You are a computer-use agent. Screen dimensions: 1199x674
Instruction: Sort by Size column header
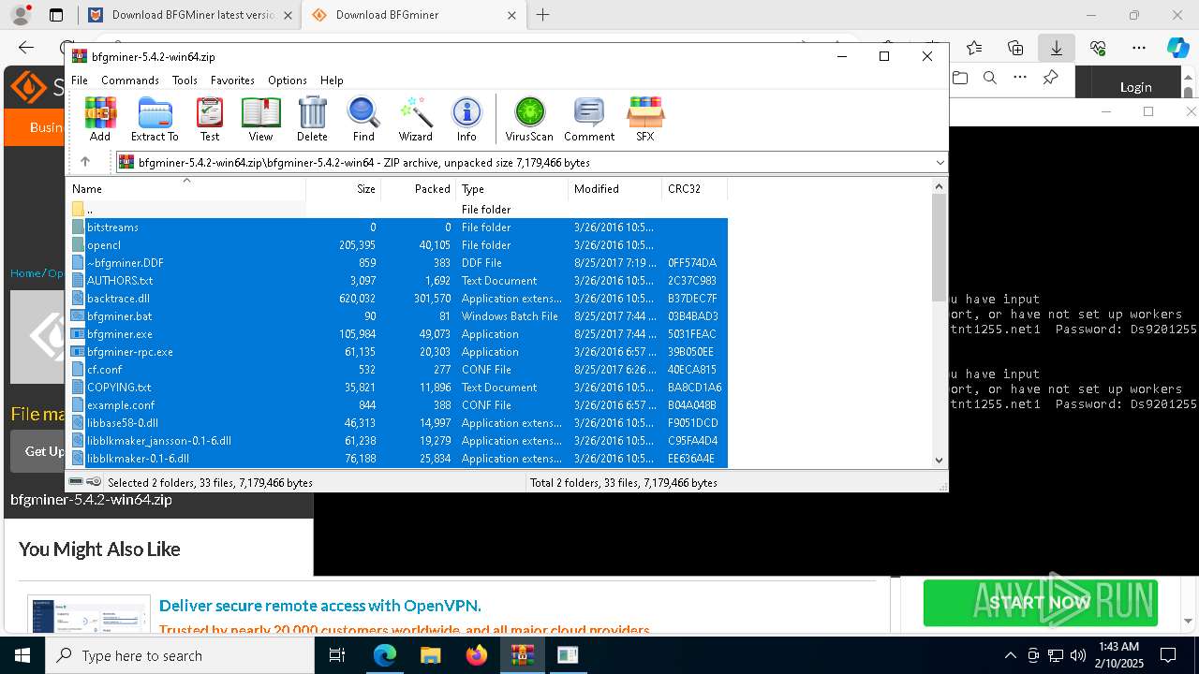[343, 189]
